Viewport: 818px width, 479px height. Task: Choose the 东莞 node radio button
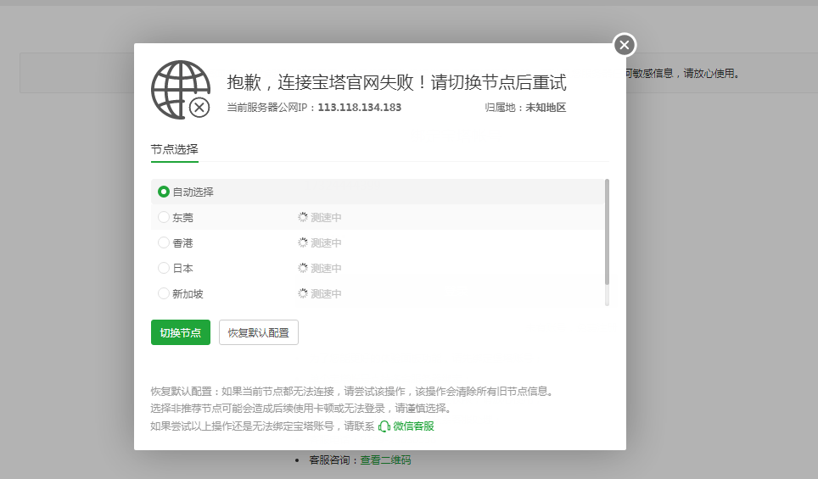click(x=163, y=217)
